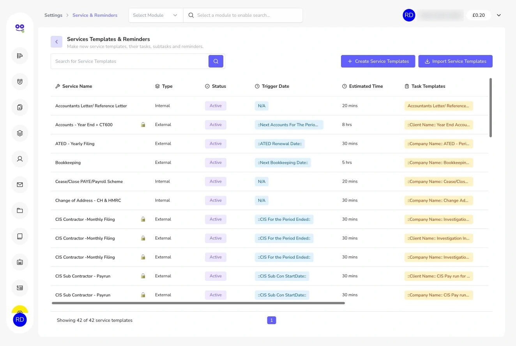Open the robot bot icon in sidebar
The height and width of the screenshot is (346, 516).
pyautogui.click(x=20, y=262)
